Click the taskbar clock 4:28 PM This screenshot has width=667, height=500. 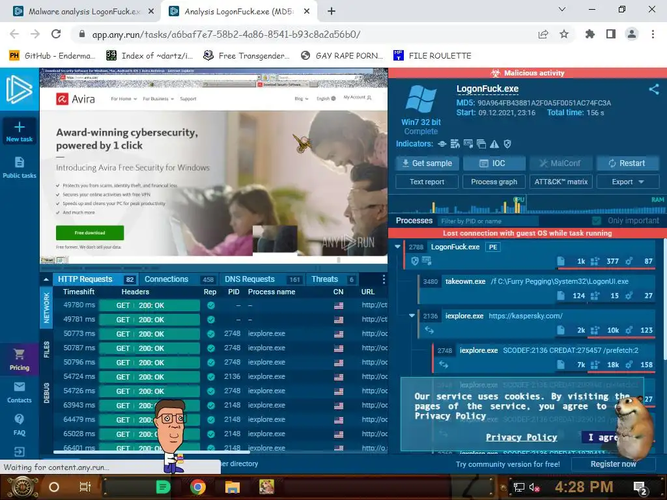point(584,487)
